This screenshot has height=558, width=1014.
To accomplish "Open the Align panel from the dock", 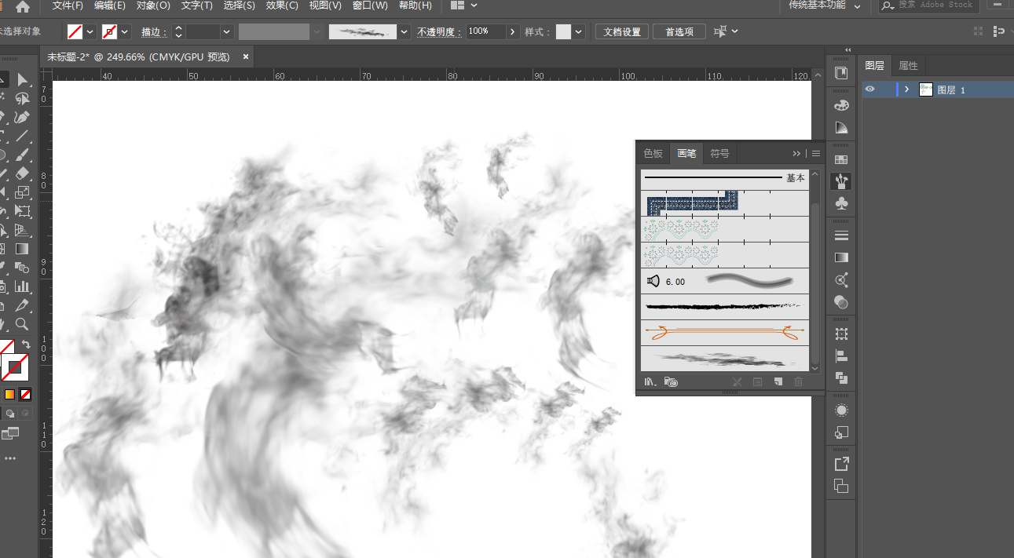I will coord(841,356).
